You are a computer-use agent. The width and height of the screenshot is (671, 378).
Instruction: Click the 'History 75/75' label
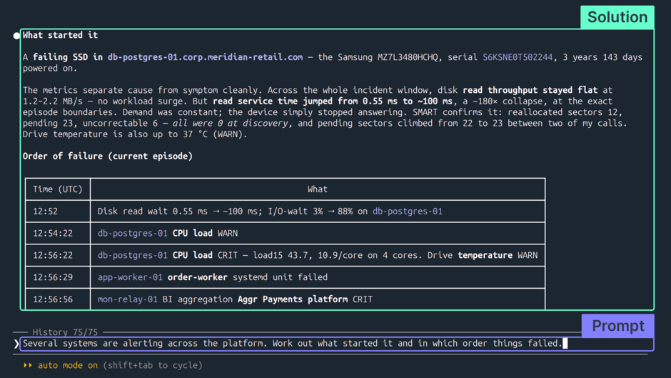(x=65, y=332)
